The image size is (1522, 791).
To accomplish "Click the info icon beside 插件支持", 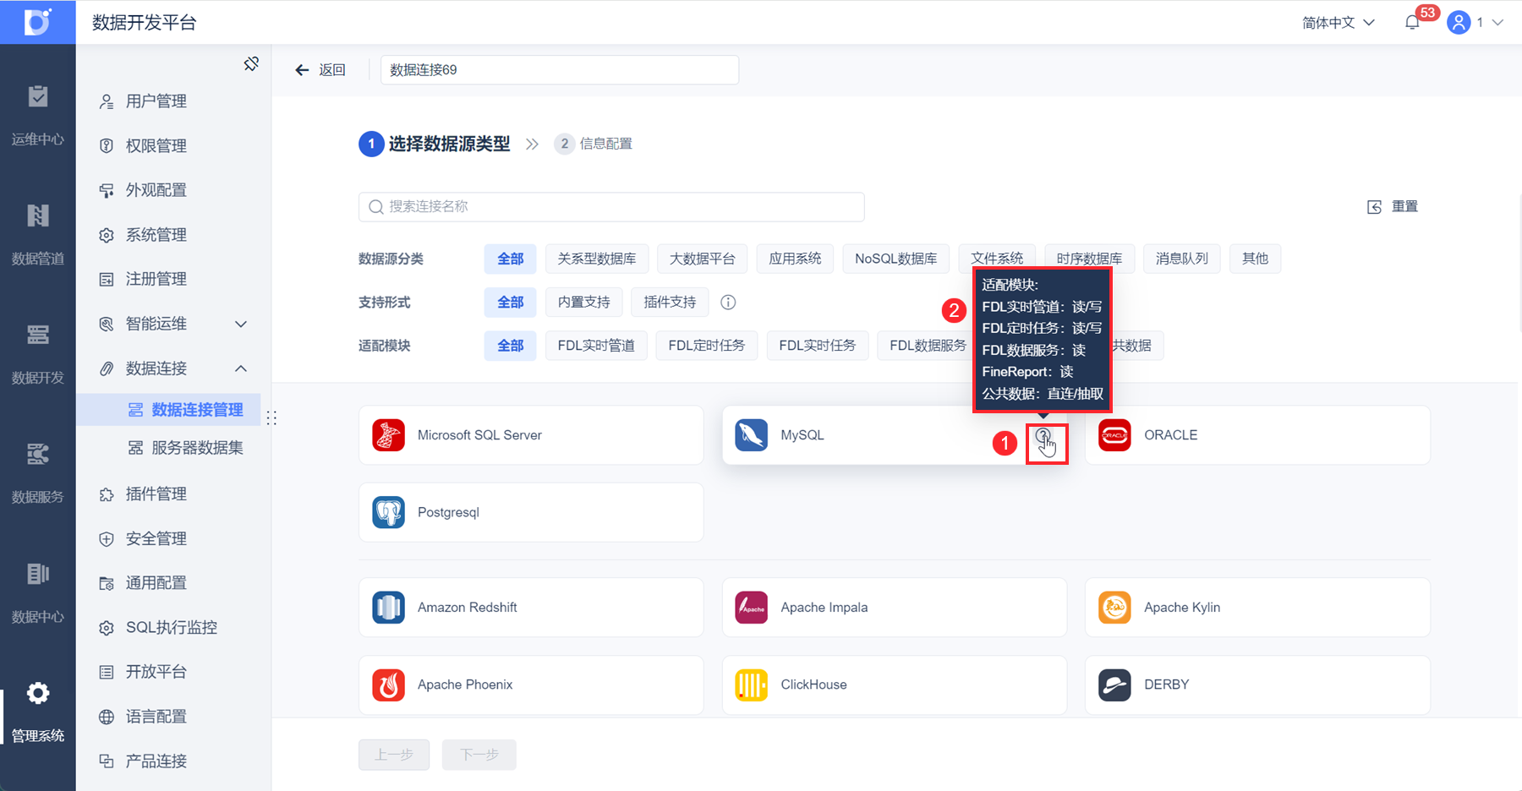I will [728, 303].
